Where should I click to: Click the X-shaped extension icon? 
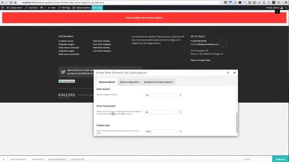click(x=249, y=2)
